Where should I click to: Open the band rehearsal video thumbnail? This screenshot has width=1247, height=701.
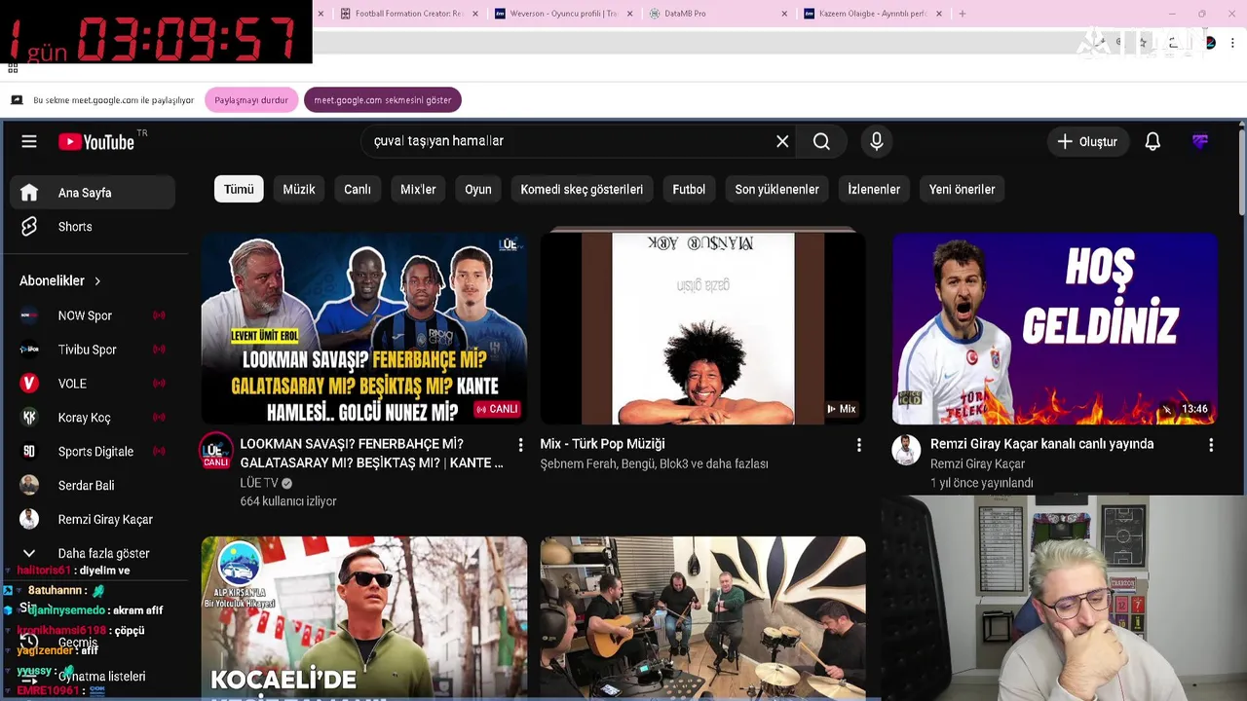[702, 617]
